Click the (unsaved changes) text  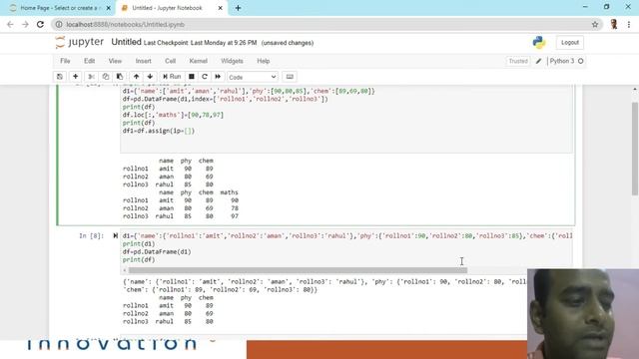[288, 43]
